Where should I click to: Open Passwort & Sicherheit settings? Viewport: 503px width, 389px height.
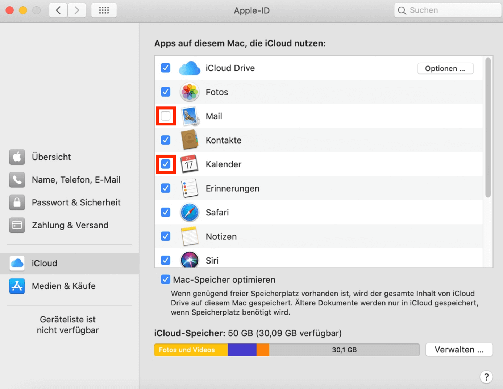[70, 202]
